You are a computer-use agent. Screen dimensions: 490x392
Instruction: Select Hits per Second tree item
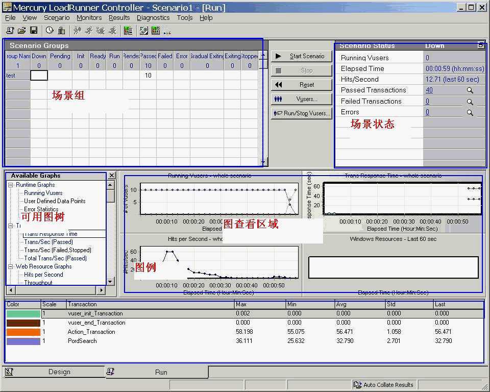click(43, 275)
